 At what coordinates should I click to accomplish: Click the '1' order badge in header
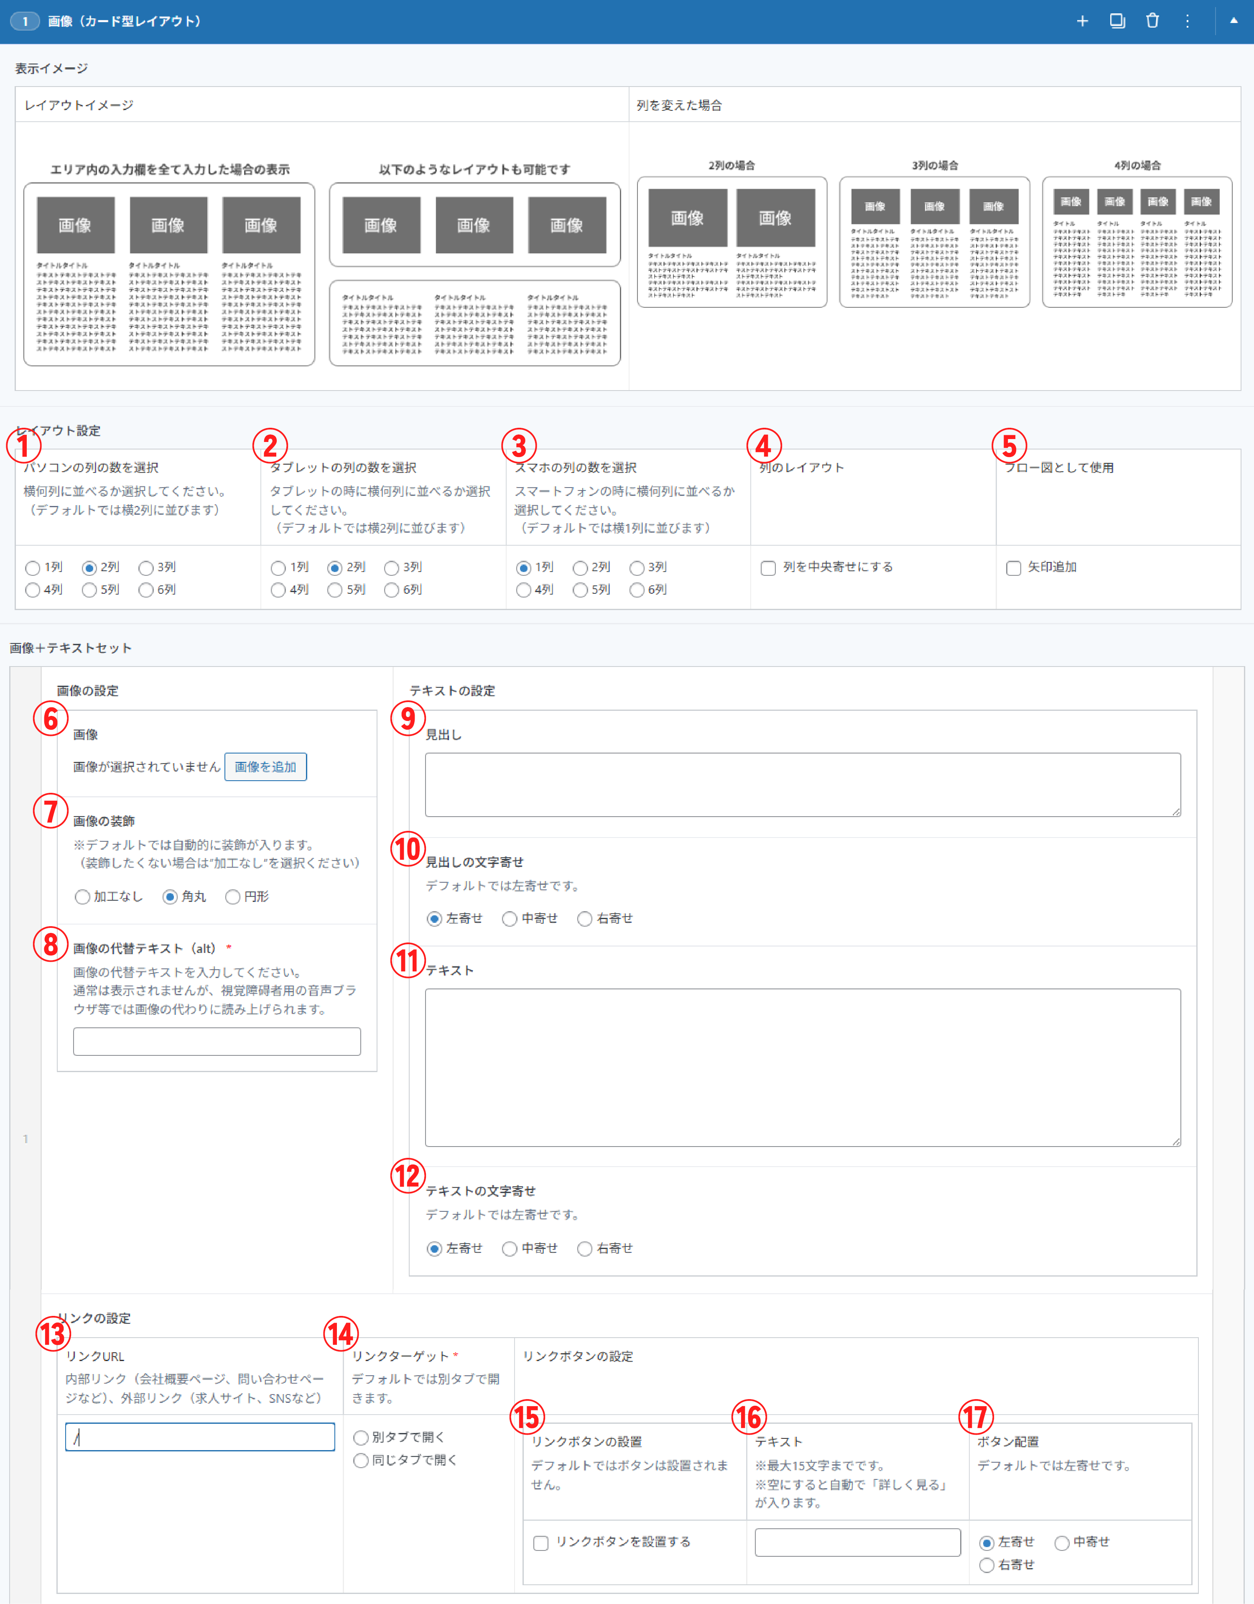[25, 21]
